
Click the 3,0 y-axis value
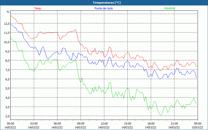(8, 107)
